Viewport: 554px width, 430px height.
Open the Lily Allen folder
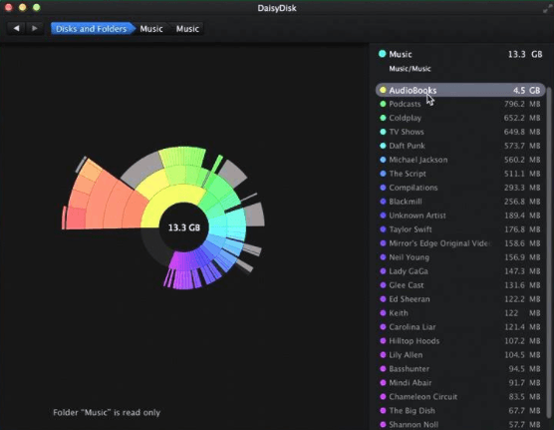pos(460,354)
